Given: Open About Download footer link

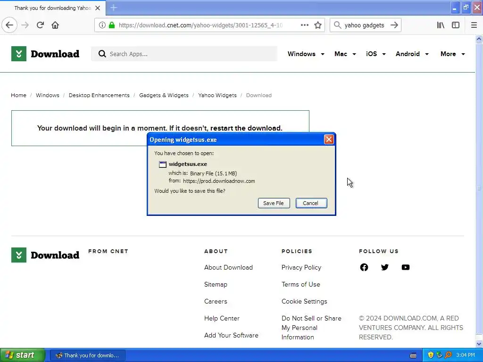Looking at the screenshot, I should 228,267.
